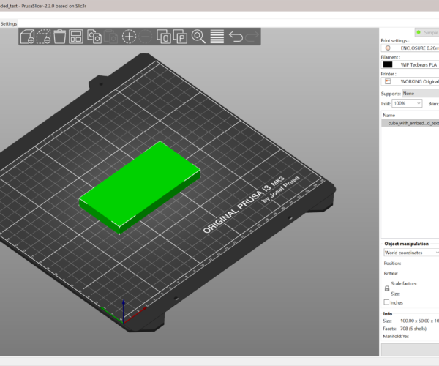The width and height of the screenshot is (439, 366).
Task: Open the Settings tab
Action: pyautogui.click(x=9, y=24)
